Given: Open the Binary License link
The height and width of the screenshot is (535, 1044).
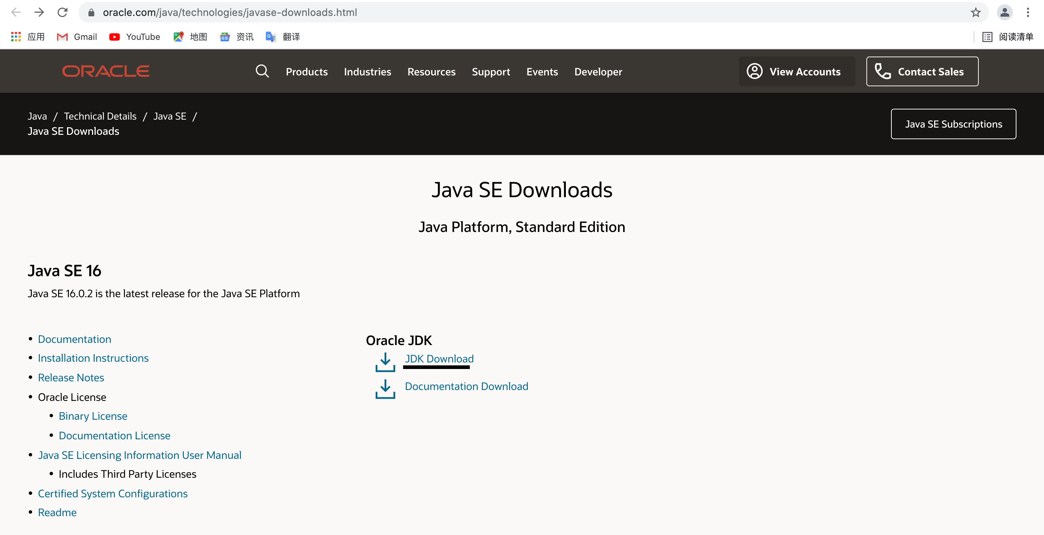Looking at the screenshot, I should 93,416.
